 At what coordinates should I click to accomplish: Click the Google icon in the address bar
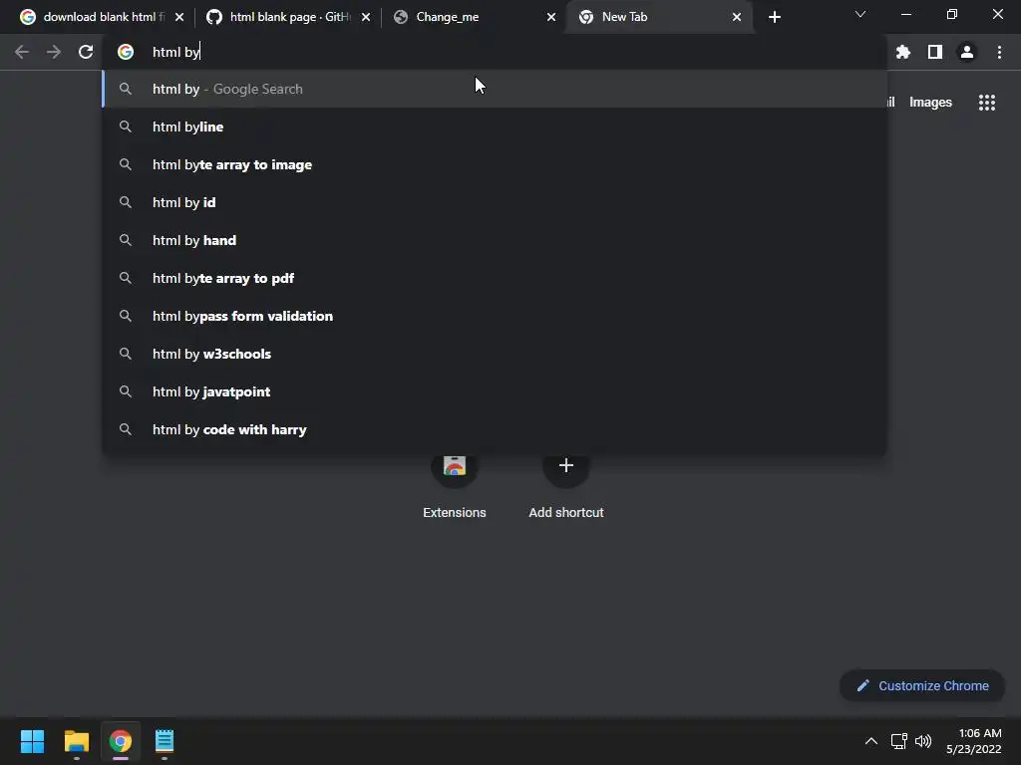pyautogui.click(x=126, y=52)
